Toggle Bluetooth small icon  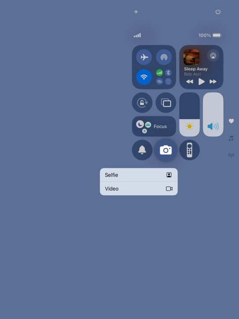point(168,73)
